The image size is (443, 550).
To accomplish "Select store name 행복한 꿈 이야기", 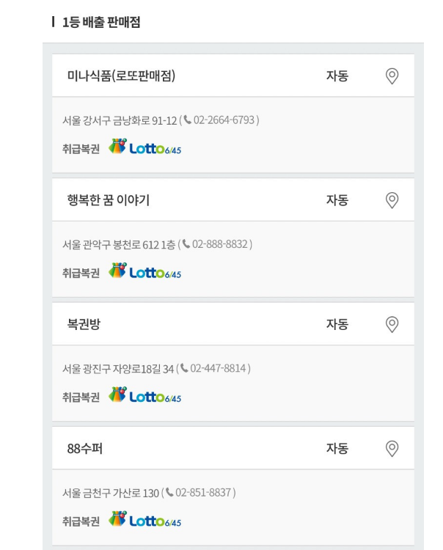I will (x=109, y=200).
